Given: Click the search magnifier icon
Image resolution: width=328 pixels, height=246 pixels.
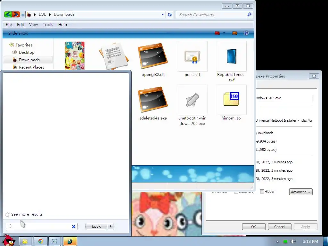Looking at the screenshot, I should pos(249,14).
